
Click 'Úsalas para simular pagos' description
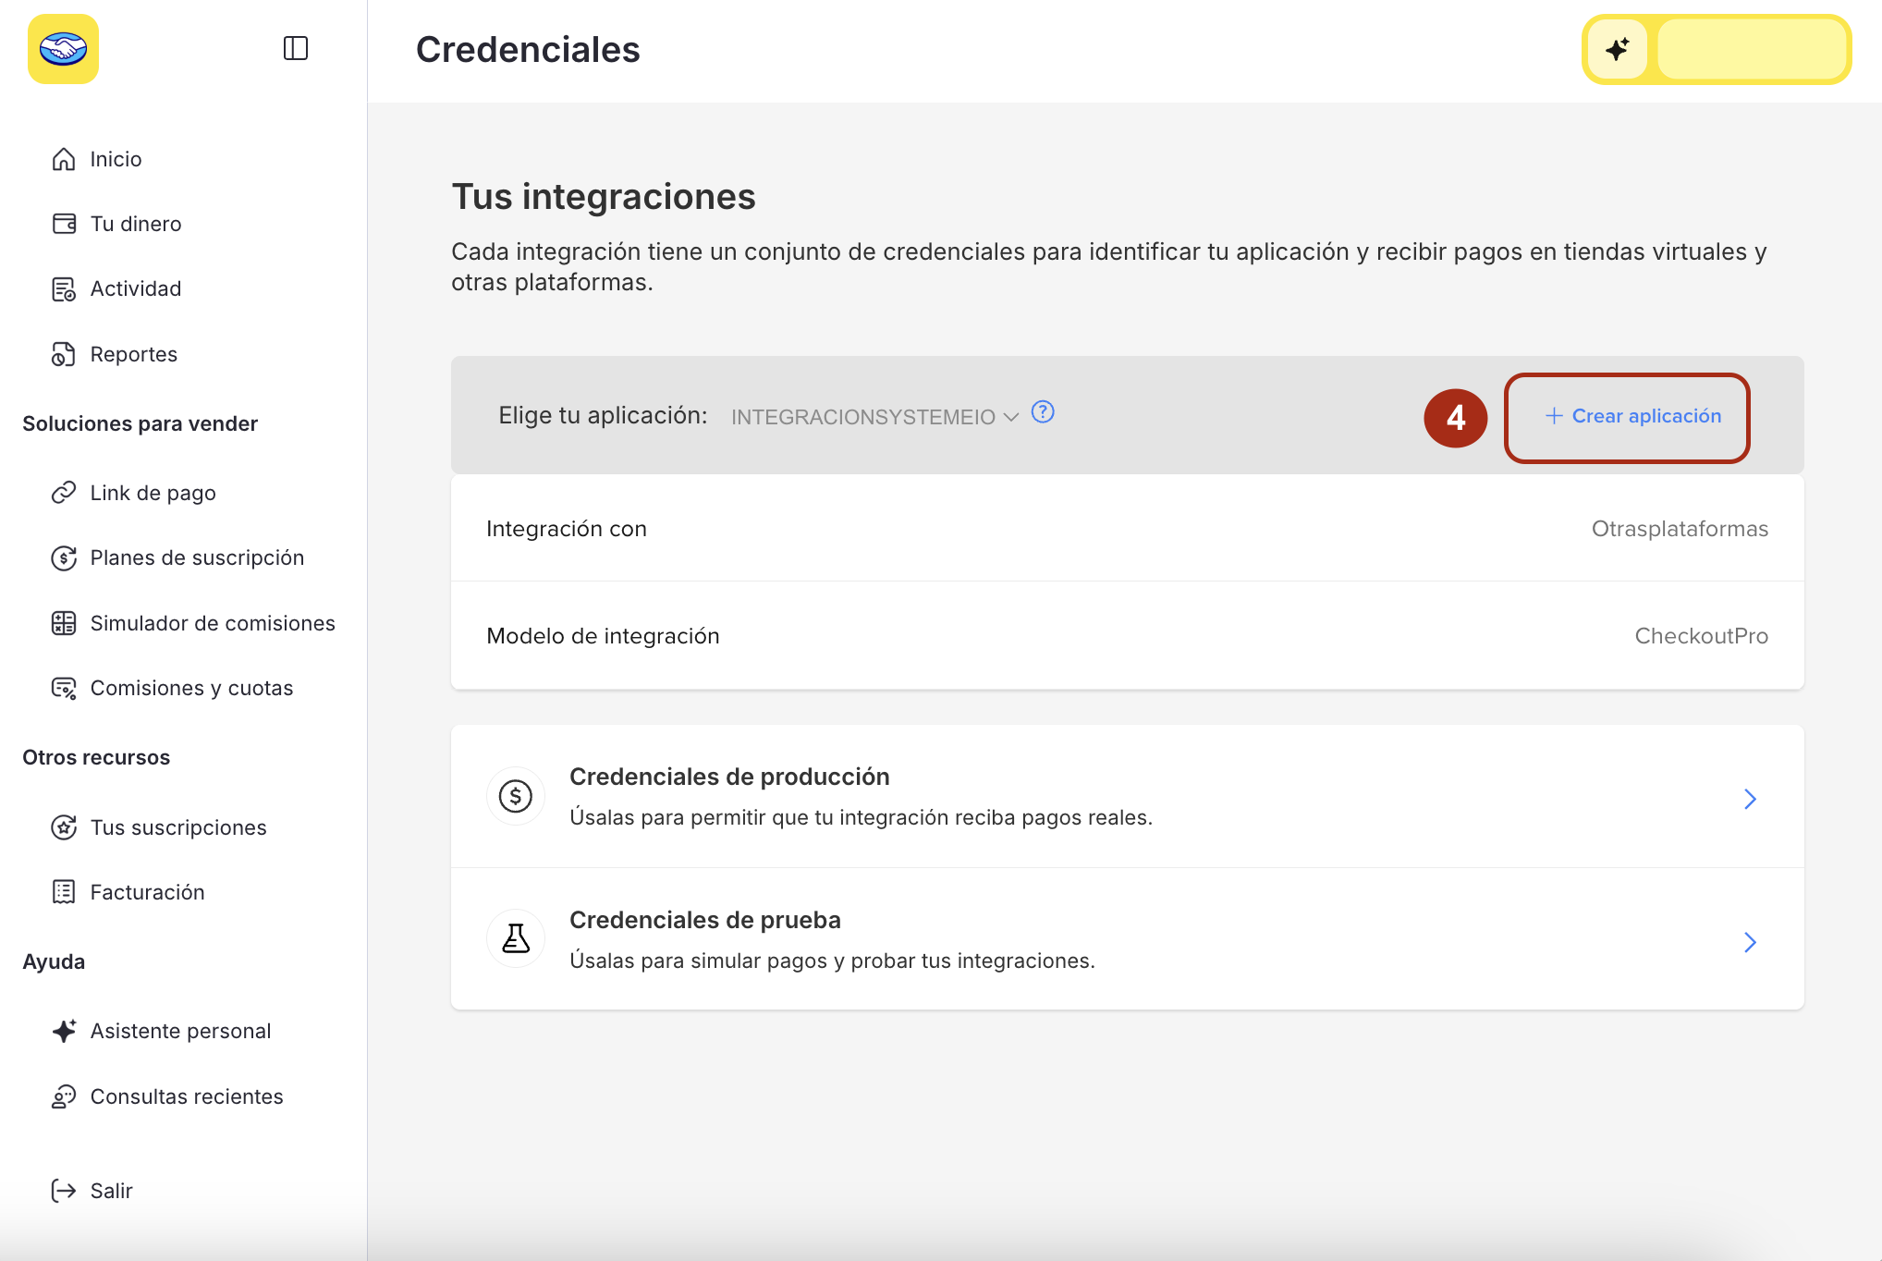click(x=832, y=961)
